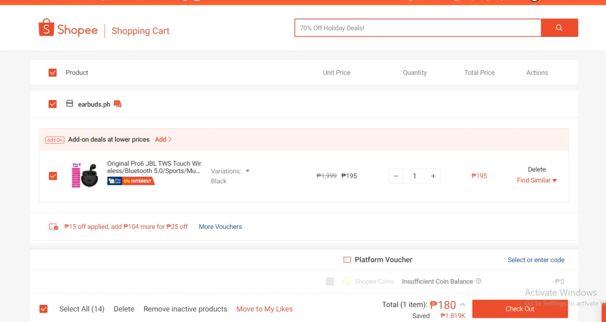This screenshot has width=606, height=322.
Task: Click the Add On tag badge
Action: click(55, 140)
